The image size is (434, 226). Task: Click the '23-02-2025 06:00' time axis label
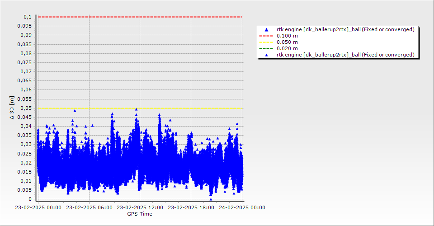89,207
